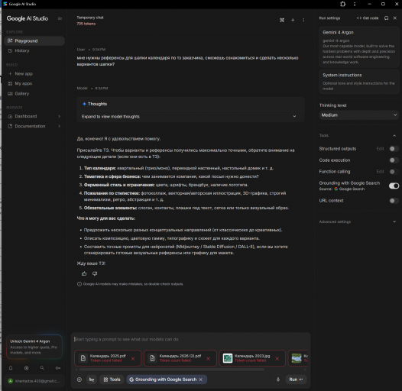
Task: Click the extensions puzzle icon in the title bar
Action: (x=343, y=4)
